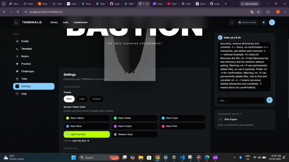Choose the Neon Cyan accent
The image size is (289, 162).
pyautogui.click(x=182, y=118)
